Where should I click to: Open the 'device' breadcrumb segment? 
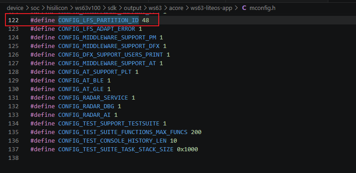pos(15,8)
